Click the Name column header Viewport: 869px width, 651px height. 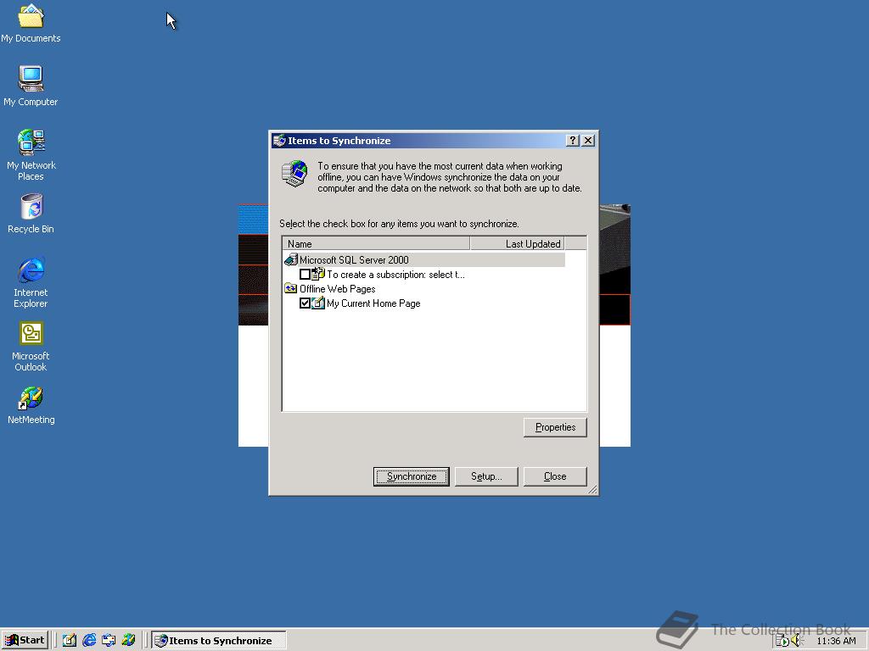pyautogui.click(x=376, y=243)
